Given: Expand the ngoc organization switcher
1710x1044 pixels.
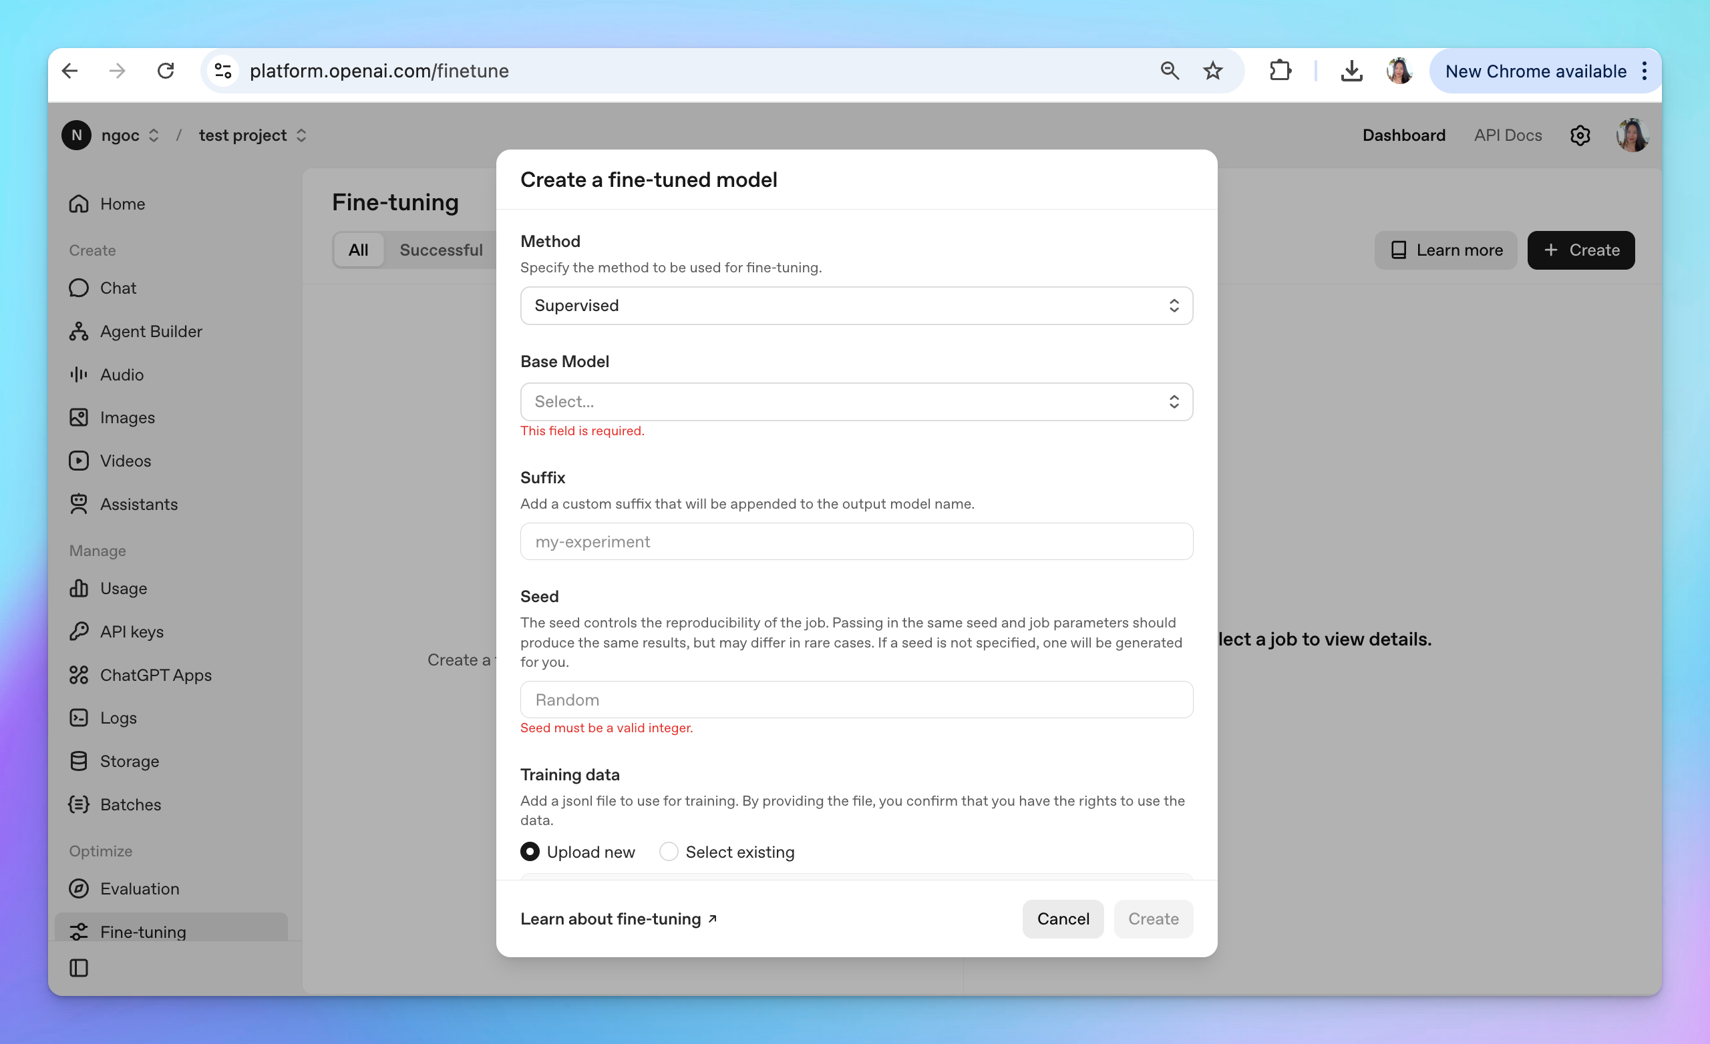Looking at the screenshot, I should (x=129, y=136).
